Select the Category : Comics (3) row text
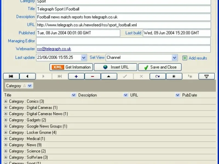This screenshot has width=219, height=164. pyautogui.click(x=27, y=101)
